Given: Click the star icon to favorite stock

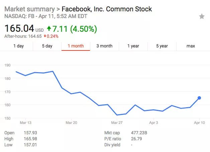Looking at the screenshot, I should [x=202, y=16].
